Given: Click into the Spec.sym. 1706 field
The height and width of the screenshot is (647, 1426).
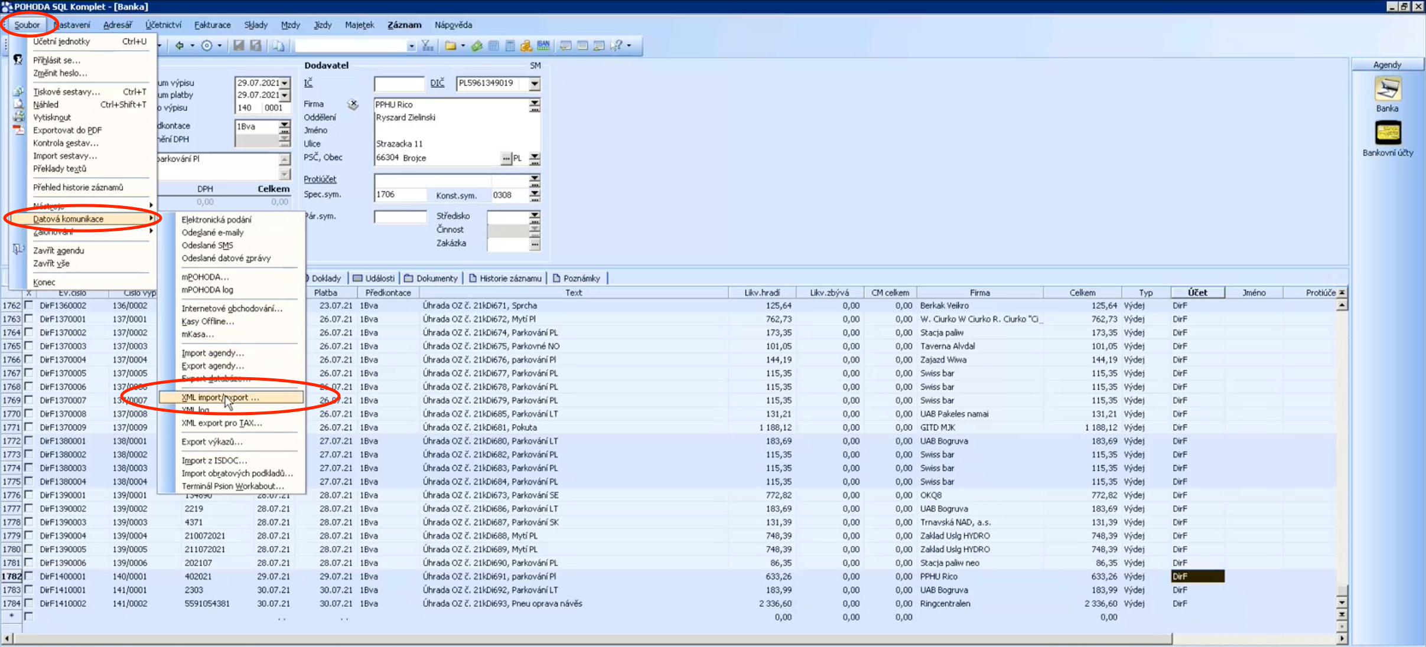Looking at the screenshot, I should pyautogui.click(x=400, y=194).
